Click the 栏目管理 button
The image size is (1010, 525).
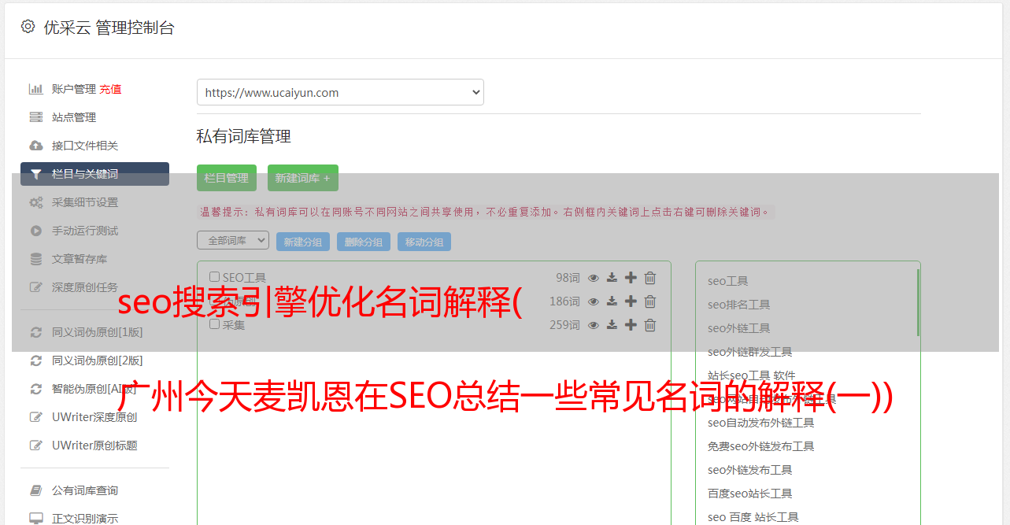[227, 178]
